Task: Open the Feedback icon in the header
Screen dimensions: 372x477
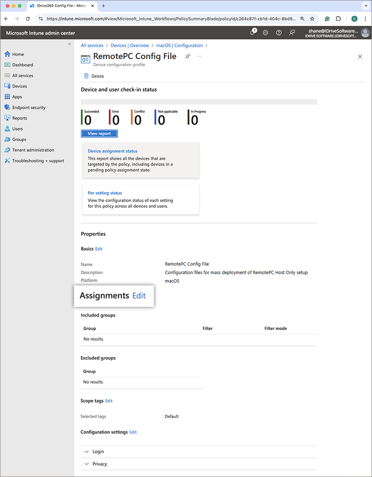Action: (292, 33)
